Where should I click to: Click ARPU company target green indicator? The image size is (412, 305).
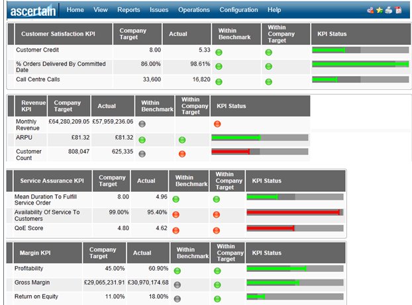tap(182, 140)
